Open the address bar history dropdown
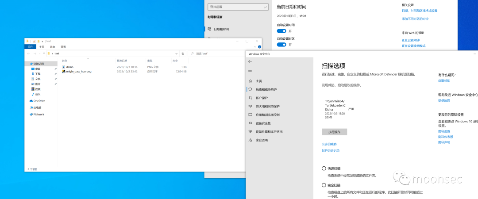 [177, 54]
